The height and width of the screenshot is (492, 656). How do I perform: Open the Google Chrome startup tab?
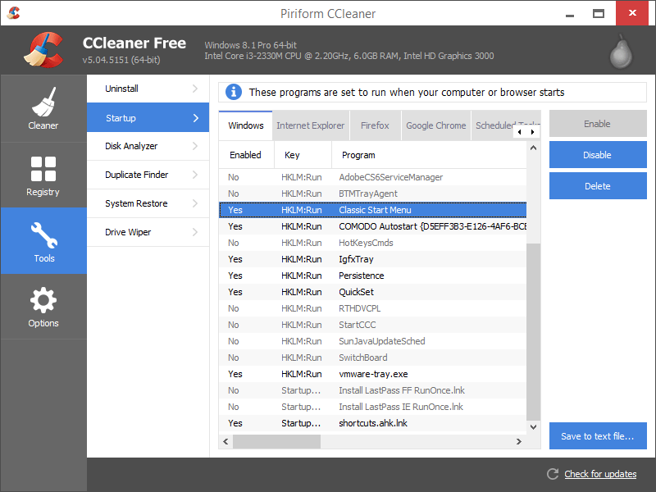(x=435, y=125)
